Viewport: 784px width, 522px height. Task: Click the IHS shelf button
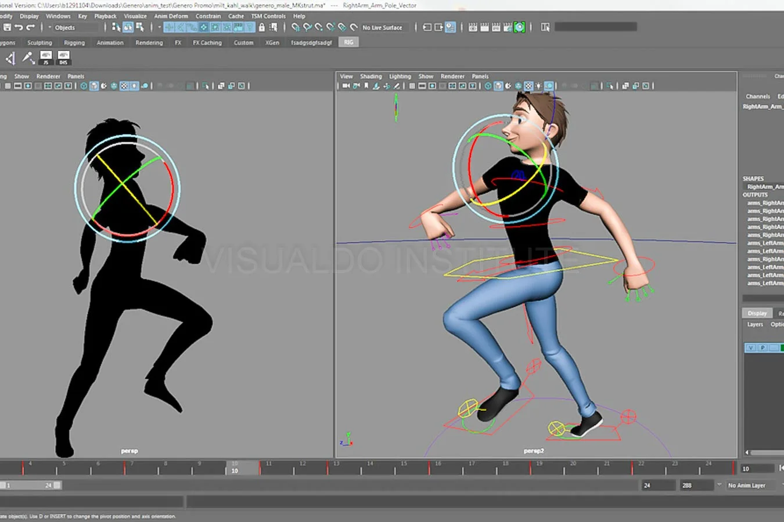pos(63,57)
